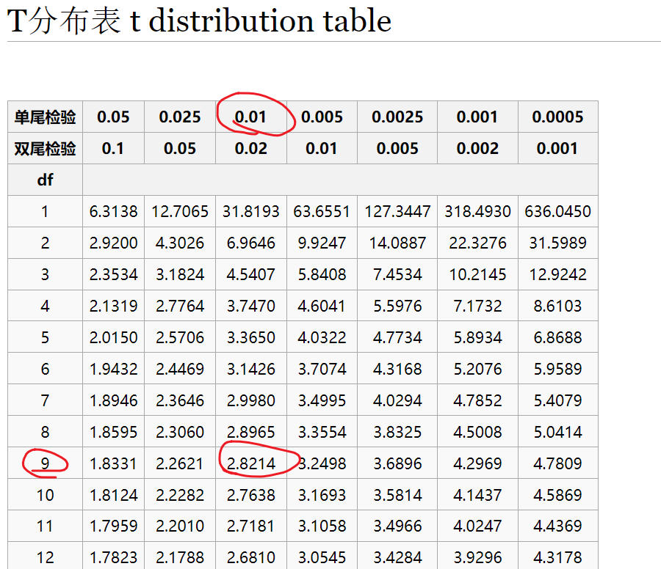Click the value 1.8595
Viewport: 661px width, 569px height.
tap(113, 432)
